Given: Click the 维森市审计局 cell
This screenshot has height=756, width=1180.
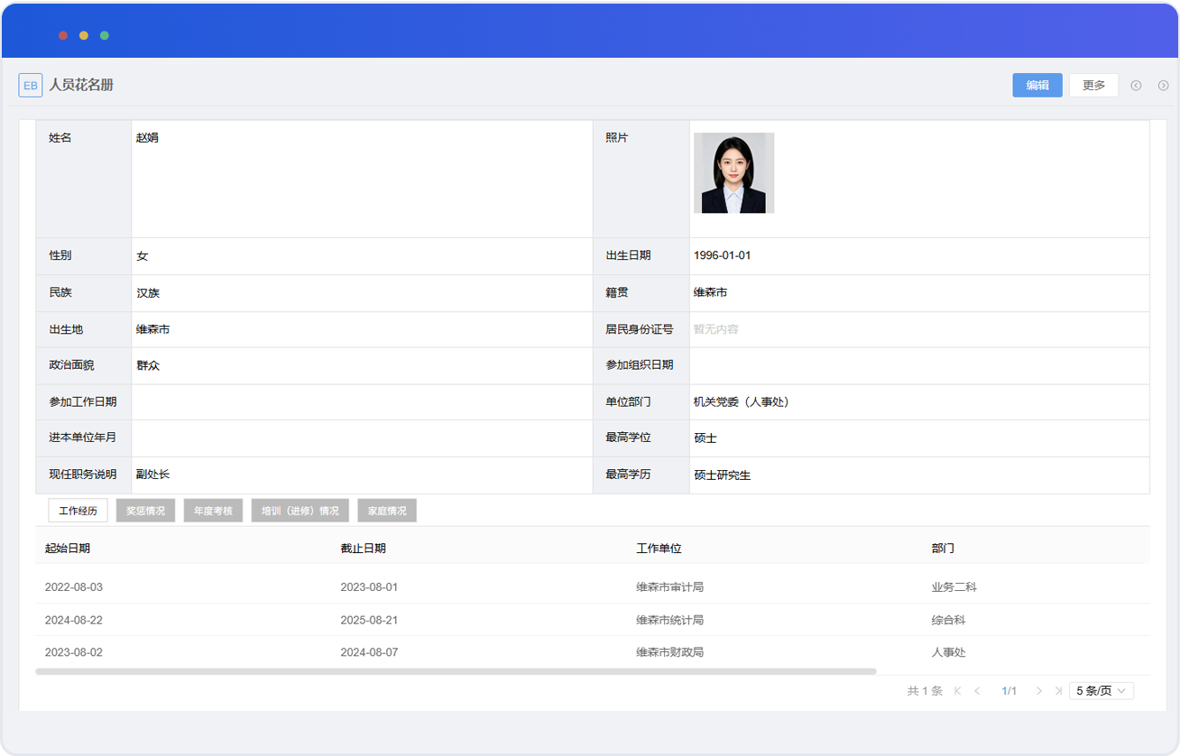Looking at the screenshot, I should click(669, 587).
